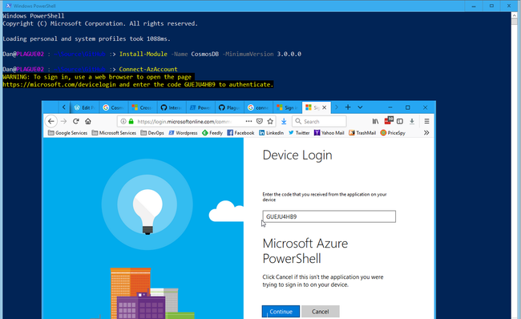The width and height of the screenshot is (521, 319).
Task: Click the Cancel button
Action: click(x=321, y=311)
